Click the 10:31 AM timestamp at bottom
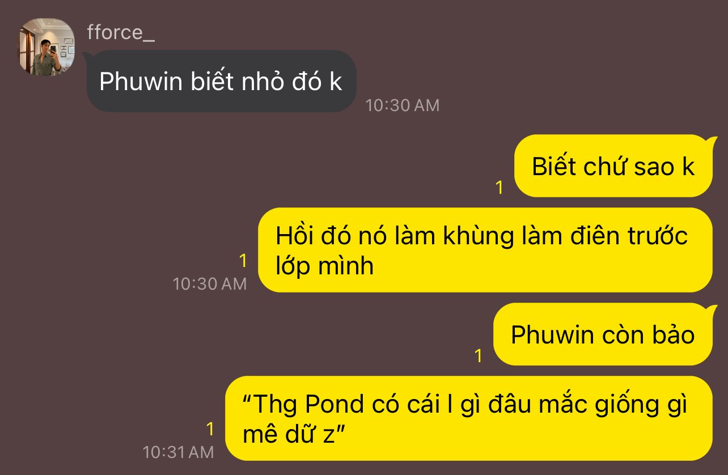 point(178,452)
